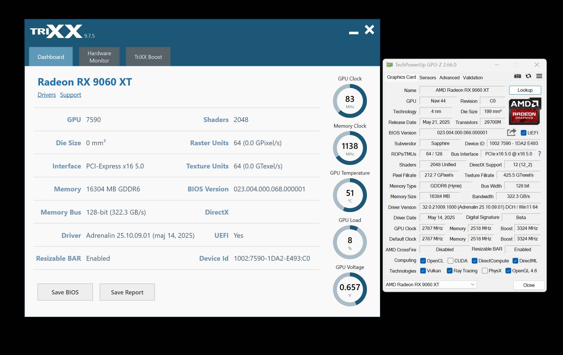Click the Subvendor Sapphire field
The width and height of the screenshot is (563, 355).
click(x=440, y=143)
